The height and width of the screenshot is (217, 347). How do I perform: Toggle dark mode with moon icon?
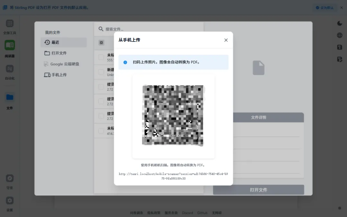(340, 23)
